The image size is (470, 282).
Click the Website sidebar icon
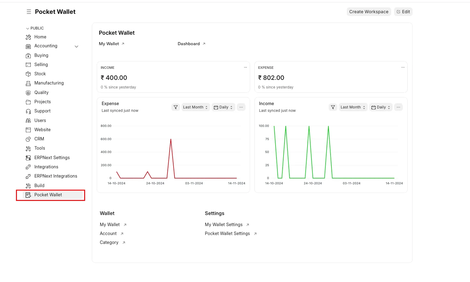pos(28,130)
